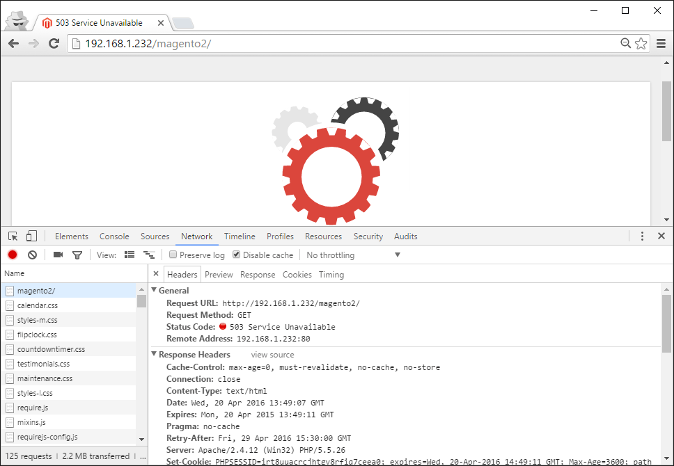Bookmark this page with the star icon
Image resolution: width=674 pixels, height=466 pixels.
[641, 43]
